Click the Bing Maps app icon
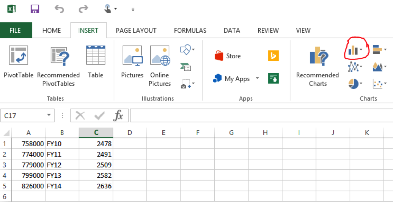This screenshot has width=393, height=202. point(273,55)
